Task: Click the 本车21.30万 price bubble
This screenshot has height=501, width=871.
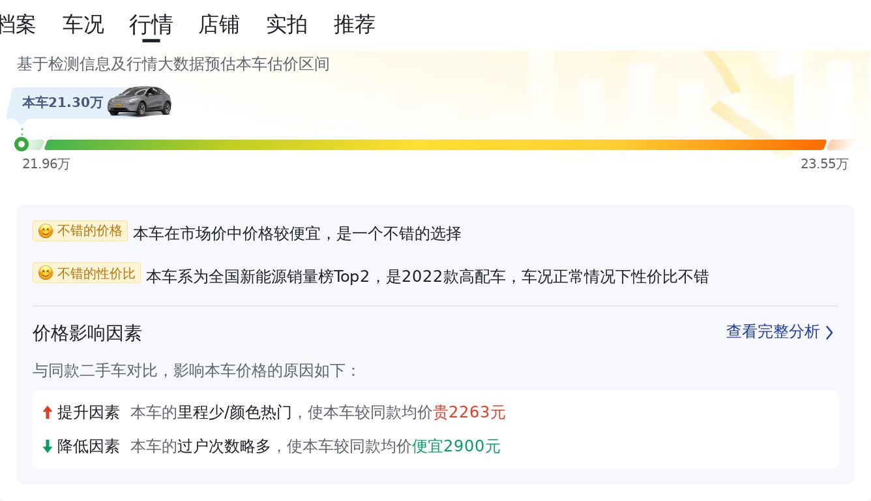Action: pos(63,103)
